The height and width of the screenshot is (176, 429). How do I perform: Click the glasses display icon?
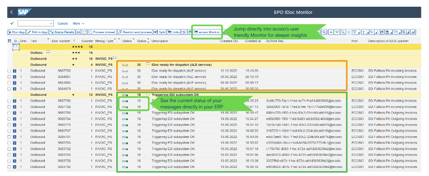(x=79, y=32)
